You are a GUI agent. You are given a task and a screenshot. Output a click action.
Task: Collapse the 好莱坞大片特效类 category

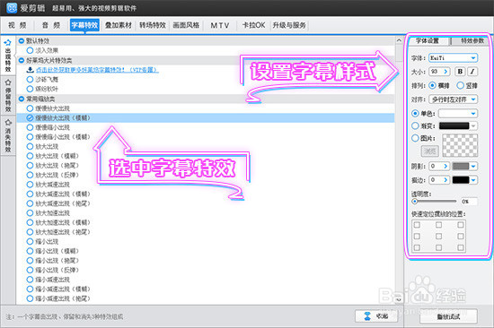tap(22, 60)
